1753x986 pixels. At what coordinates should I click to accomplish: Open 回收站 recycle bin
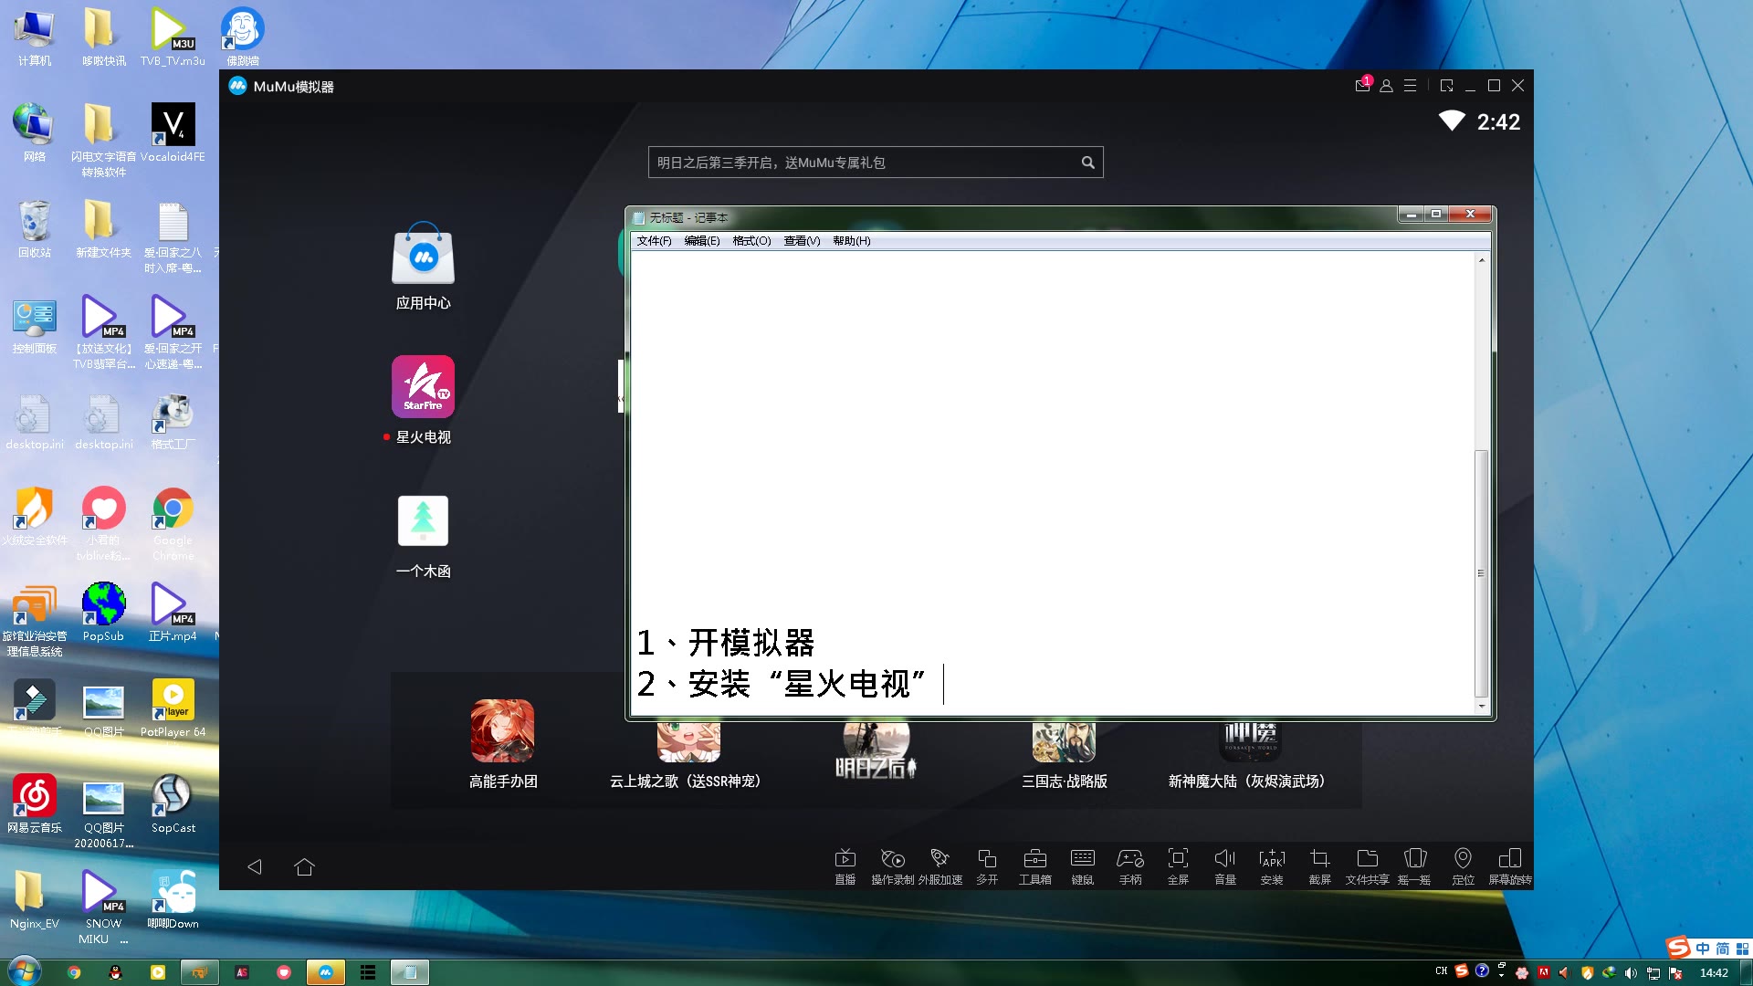tap(34, 228)
